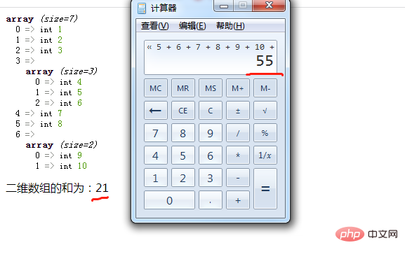Click the row '5 => int 8'
The width and height of the screenshot is (405, 257).
39,124
